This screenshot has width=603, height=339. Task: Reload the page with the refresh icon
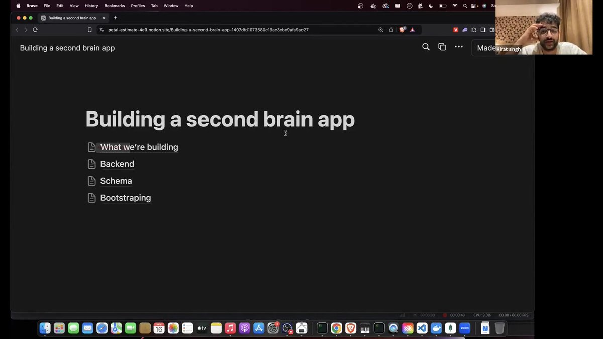point(35,30)
